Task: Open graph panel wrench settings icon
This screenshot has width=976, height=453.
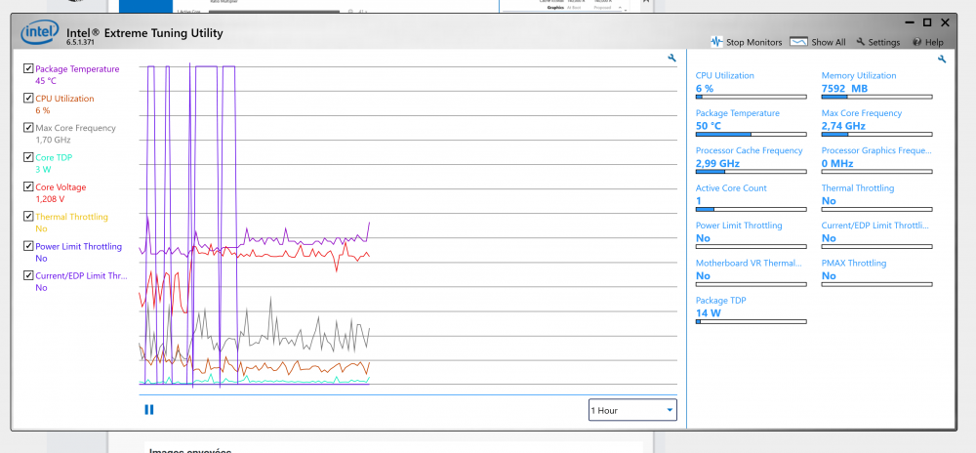Action: point(672,58)
